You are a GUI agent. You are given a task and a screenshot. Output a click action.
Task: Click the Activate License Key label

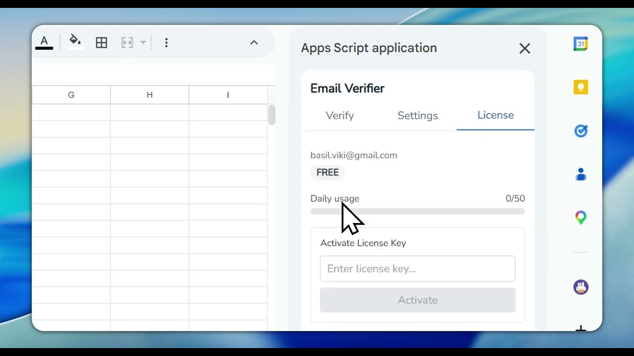pos(363,243)
